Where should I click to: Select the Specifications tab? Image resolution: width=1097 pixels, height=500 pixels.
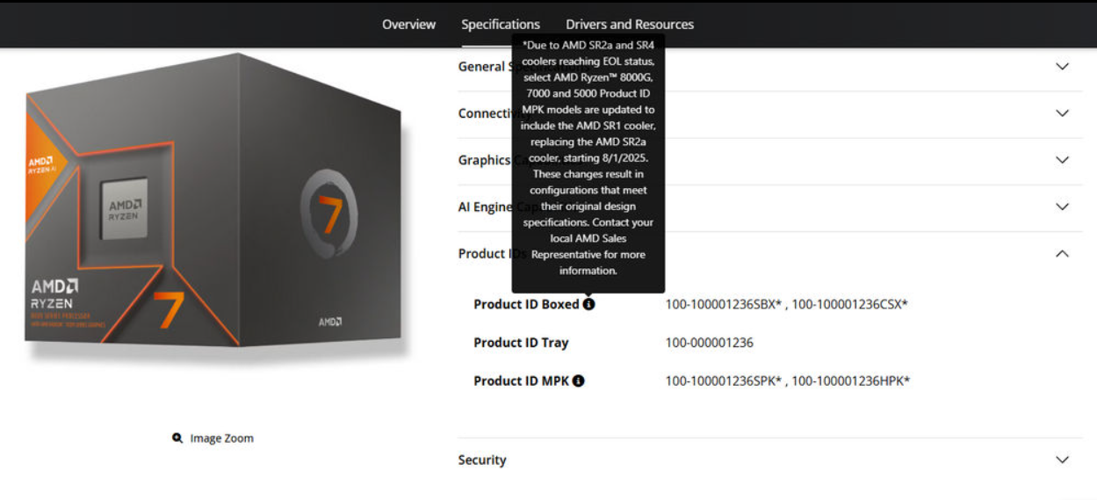501,25
